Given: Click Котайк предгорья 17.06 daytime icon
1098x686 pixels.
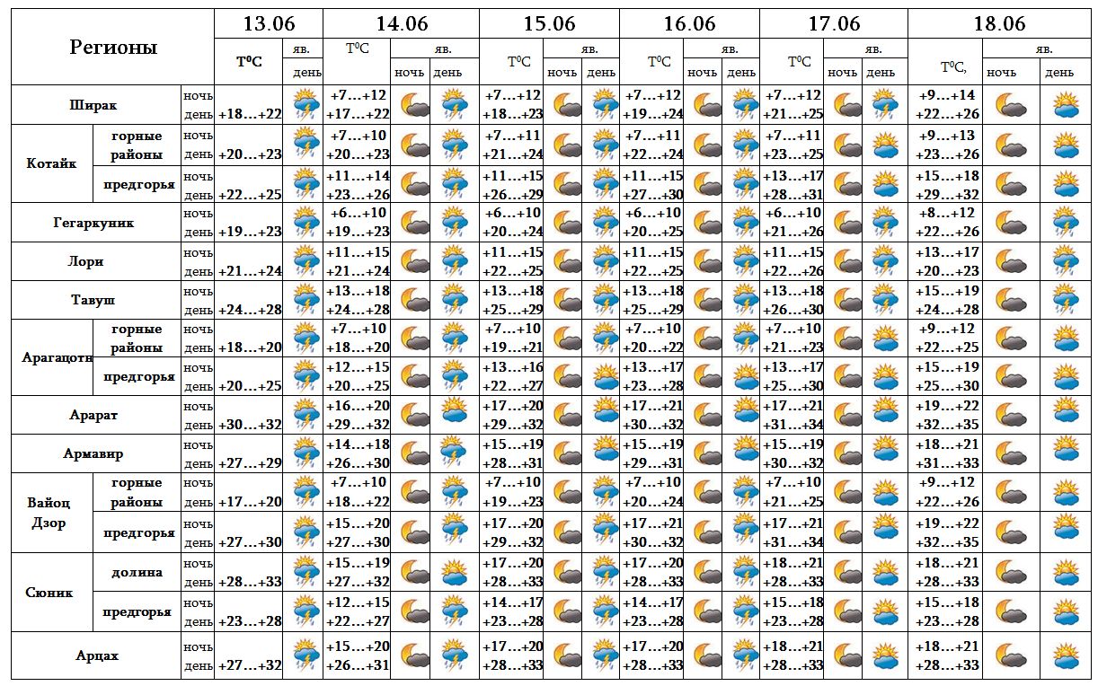Looking at the screenshot, I should point(886,184).
